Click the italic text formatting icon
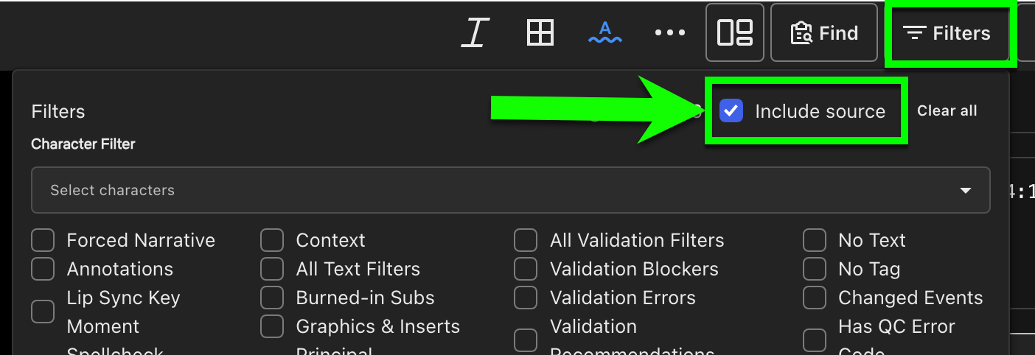Viewport: 1035px width, 355px height. click(475, 33)
